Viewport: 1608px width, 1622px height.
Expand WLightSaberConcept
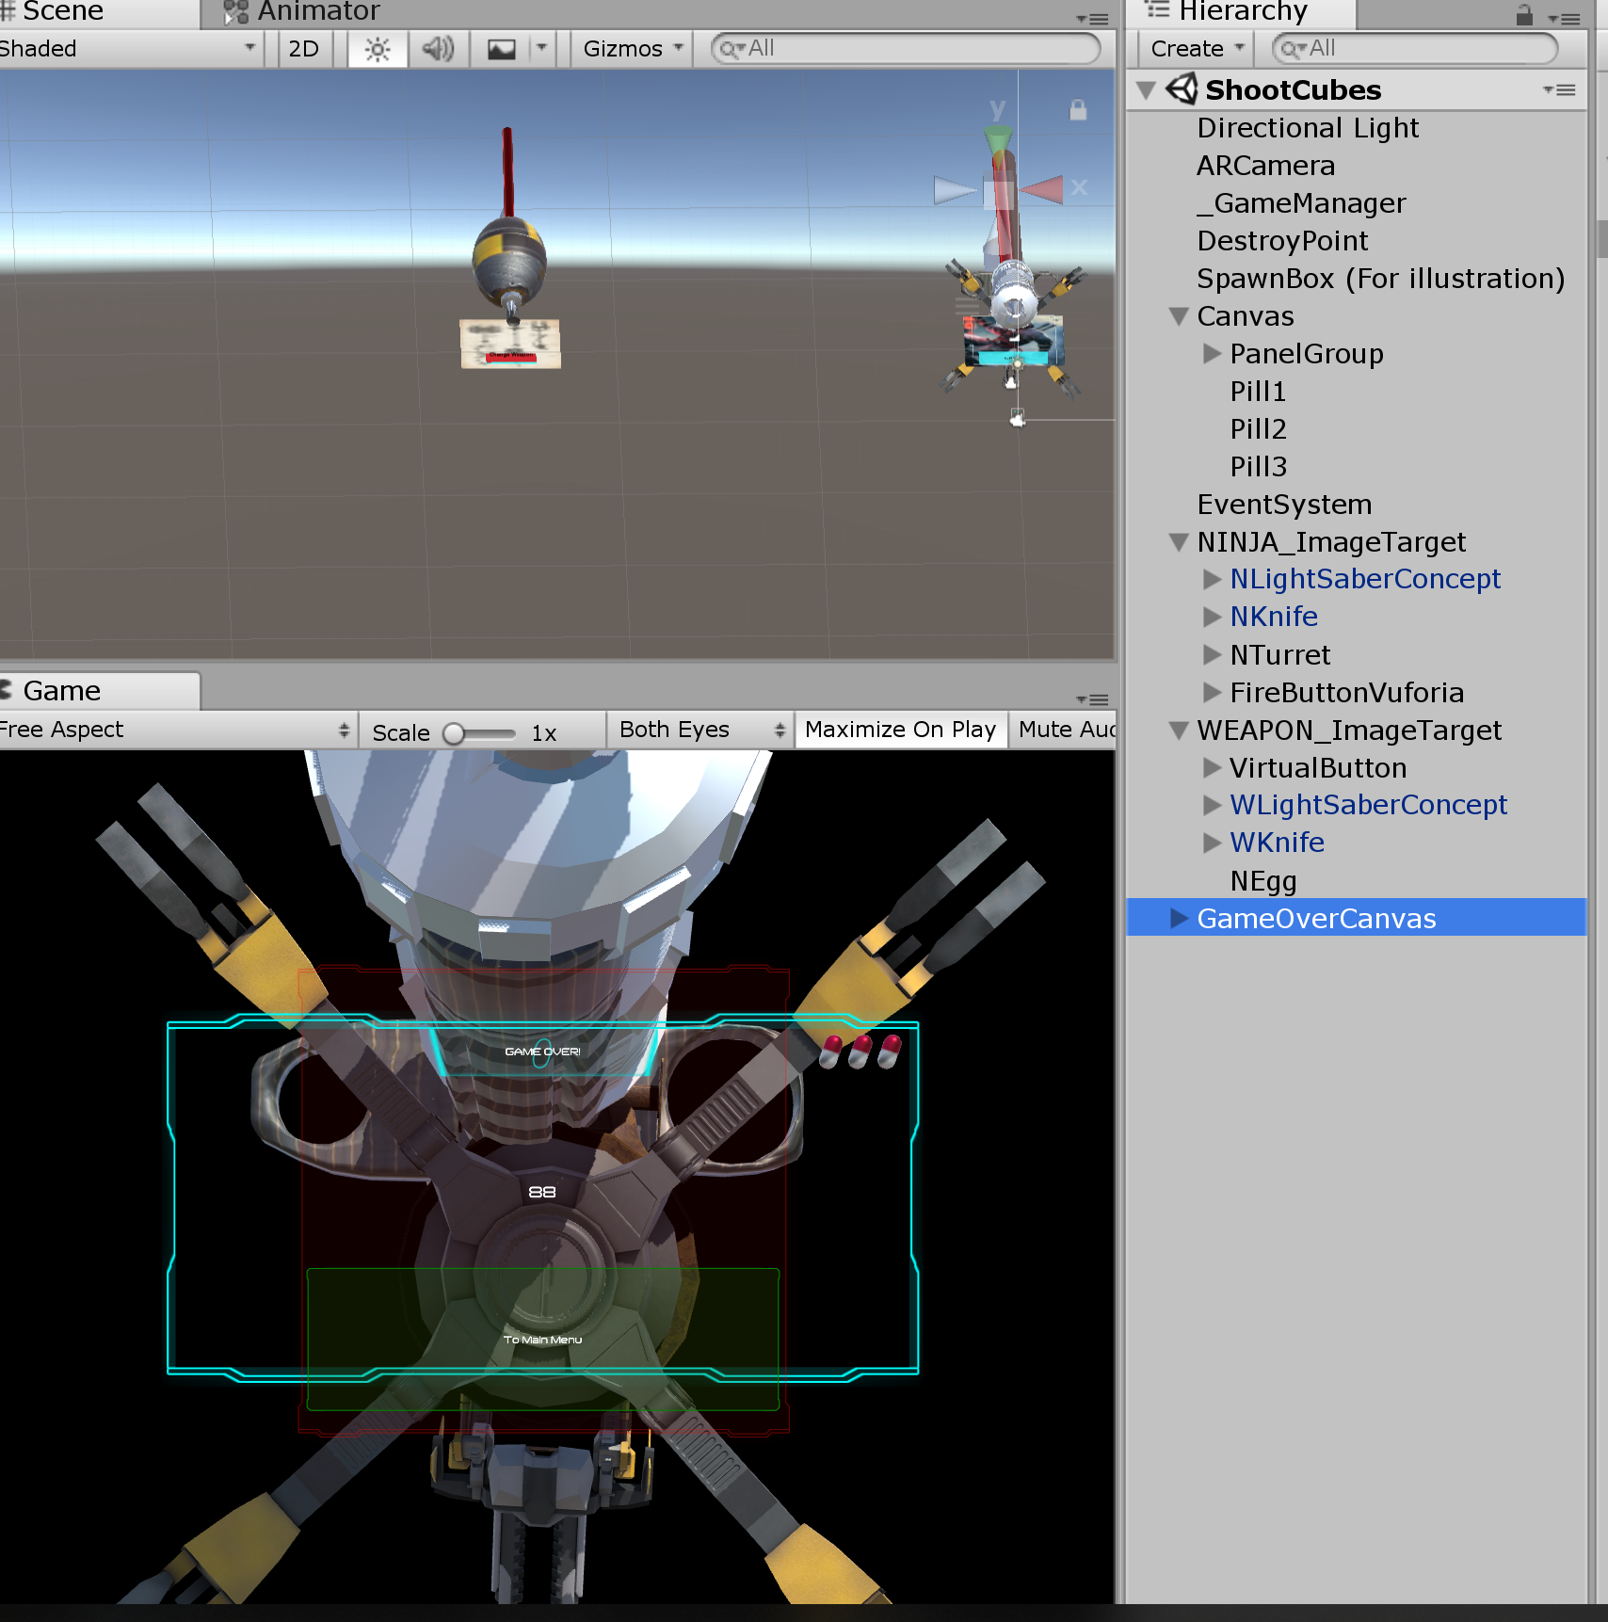point(1212,805)
